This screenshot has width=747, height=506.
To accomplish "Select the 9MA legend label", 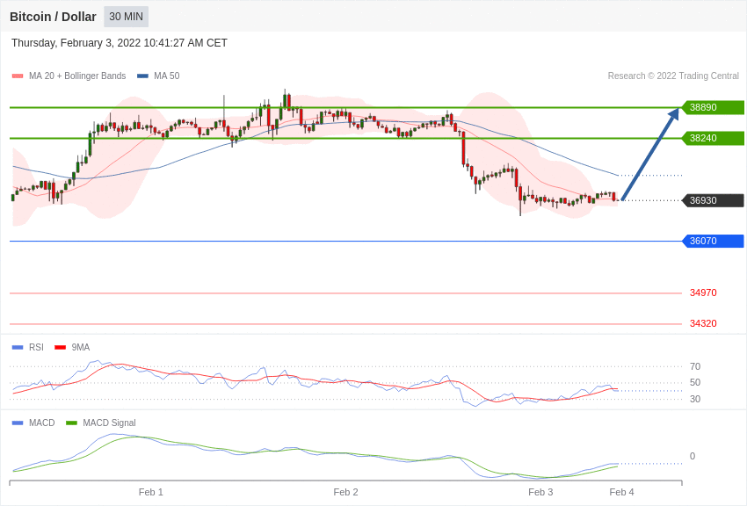I will click(x=81, y=348).
